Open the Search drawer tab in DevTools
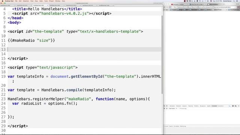Screen dimensions: 240x135 pos(171,126)
